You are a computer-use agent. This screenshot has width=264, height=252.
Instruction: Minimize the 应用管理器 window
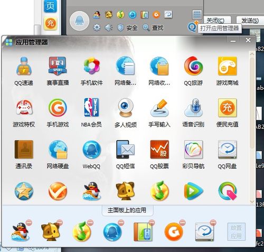[233, 41]
